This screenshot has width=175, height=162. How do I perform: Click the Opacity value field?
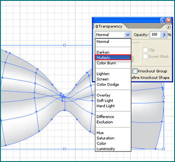click(x=155, y=35)
